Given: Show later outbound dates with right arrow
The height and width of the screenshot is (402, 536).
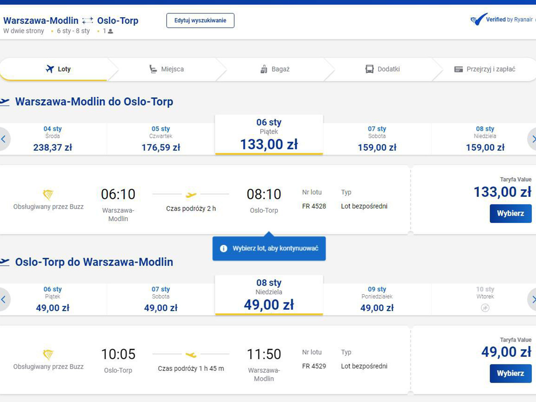Looking at the screenshot, I should pos(533,139).
